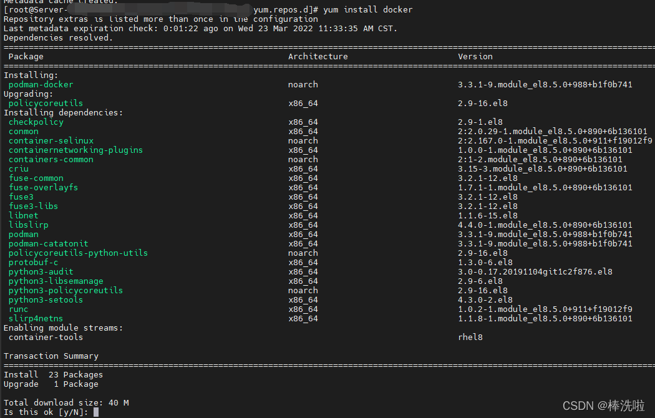
Task: Click the criu package name
Action: (x=19, y=168)
